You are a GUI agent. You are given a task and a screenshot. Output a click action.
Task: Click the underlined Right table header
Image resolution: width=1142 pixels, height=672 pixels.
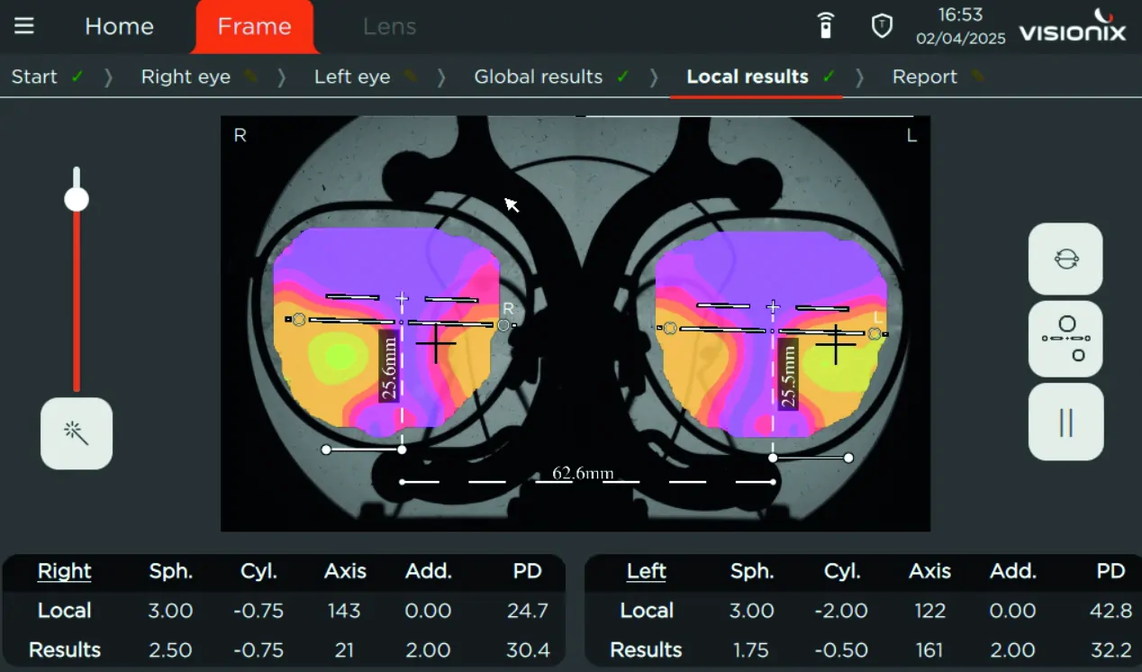coord(64,571)
